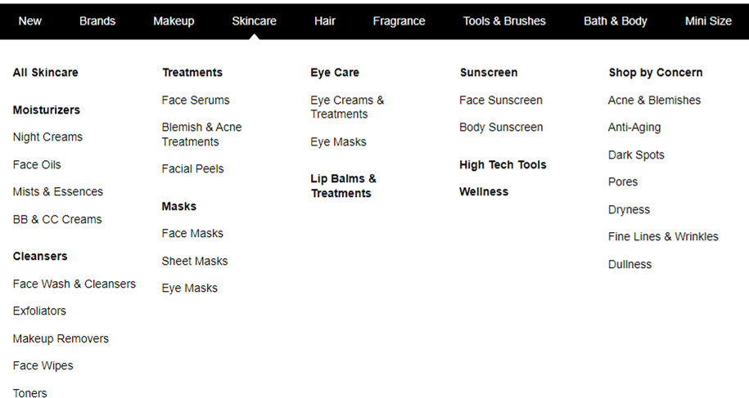This screenshot has width=749, height=398.
Task: Select Lip Balms & Treatments heading
Action: (344, 186)
